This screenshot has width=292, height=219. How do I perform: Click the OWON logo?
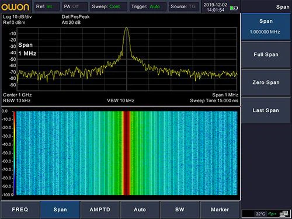click(x=15, y=7)
